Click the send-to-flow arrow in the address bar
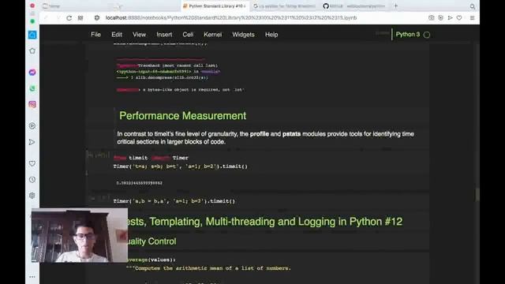This screenshot has height=284, width=505. click(450, 17)
